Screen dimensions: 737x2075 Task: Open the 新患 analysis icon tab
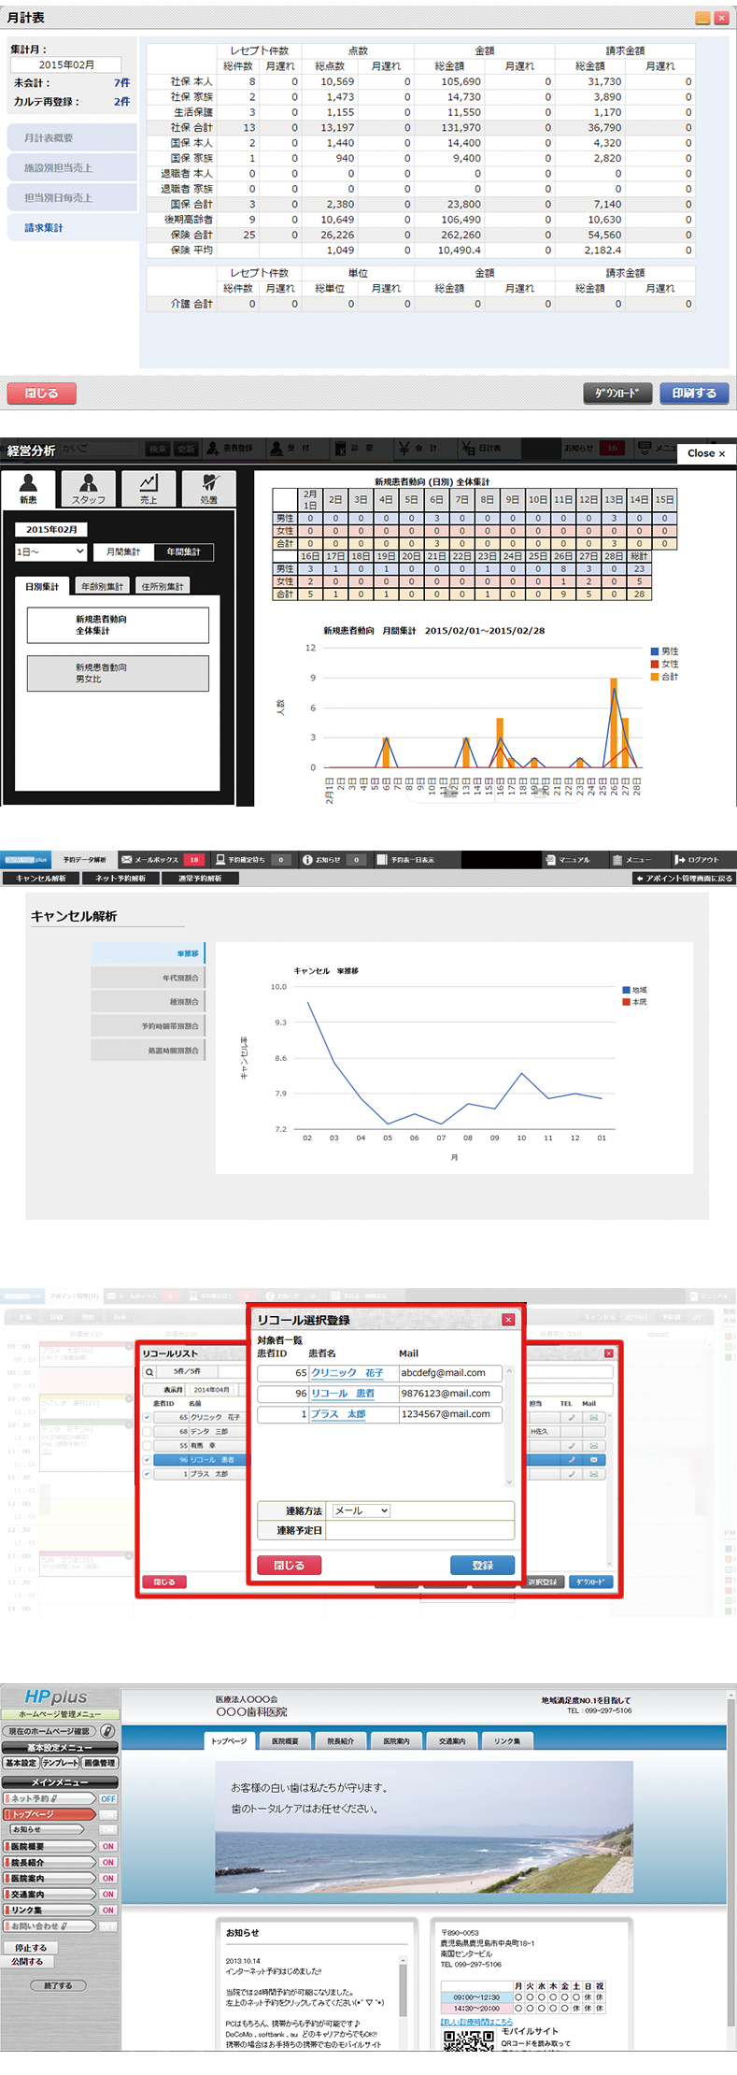point(29,488)
